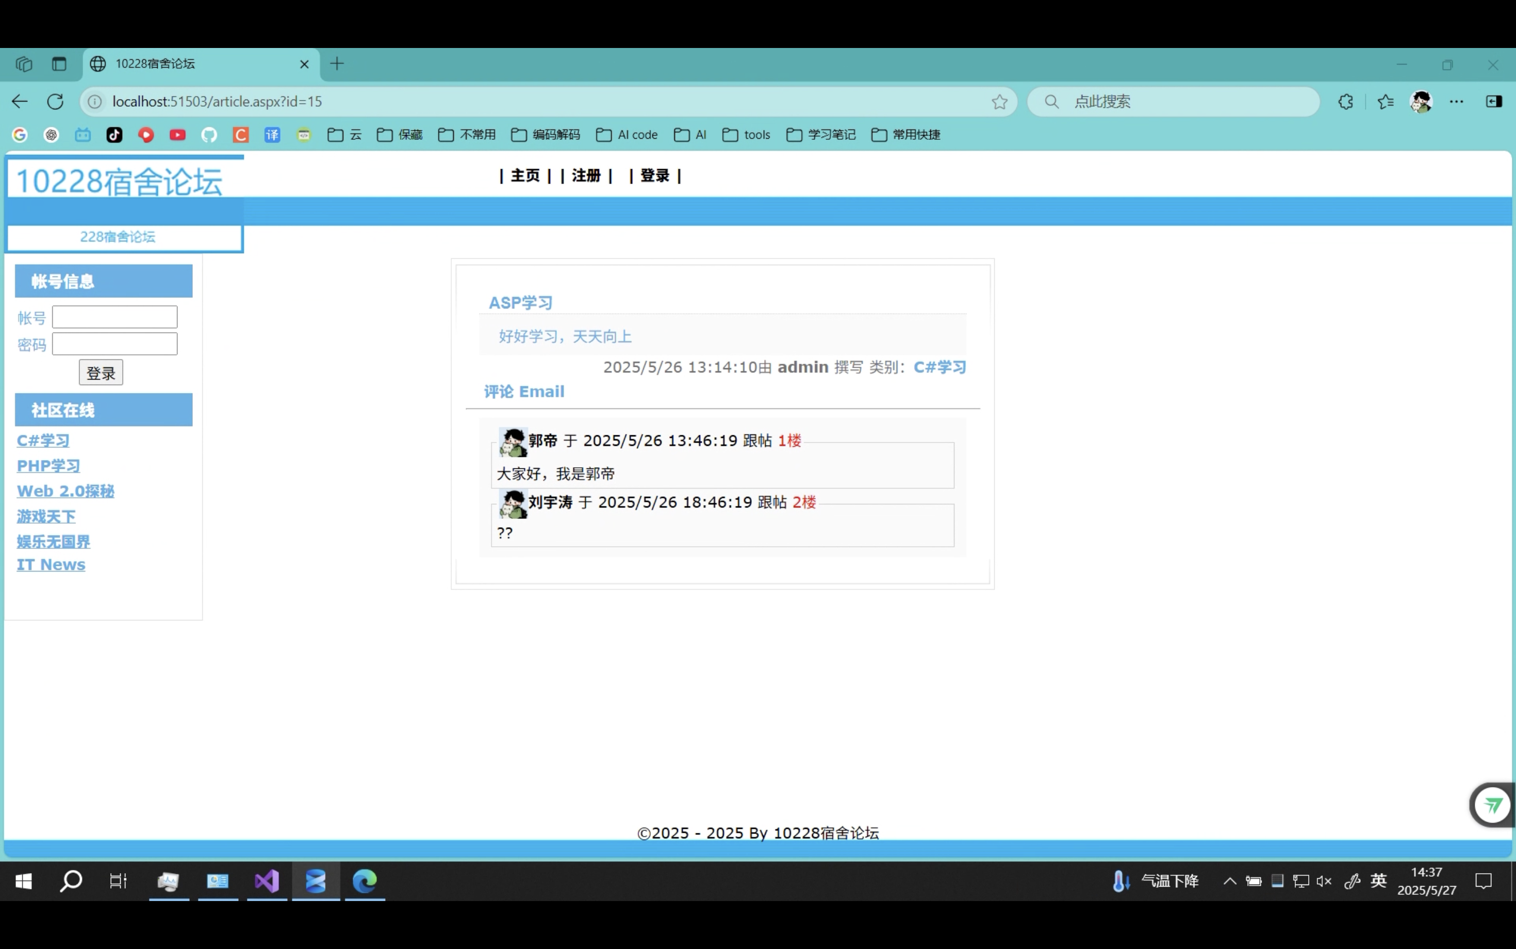Open the orange C bookmark icon
Viewport: 1516px width, 949px height.
click(241, 135)
